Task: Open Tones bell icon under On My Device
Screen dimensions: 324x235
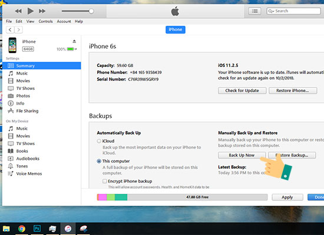Action: [x=11, y=166]
